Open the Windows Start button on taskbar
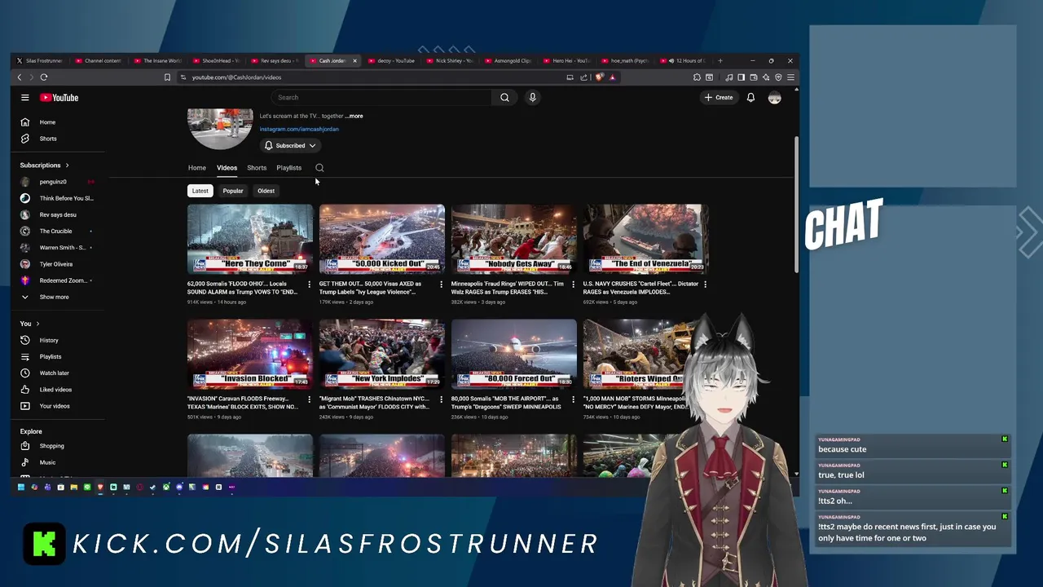The height and width of the screenshot is (587, 1043). 21,487
